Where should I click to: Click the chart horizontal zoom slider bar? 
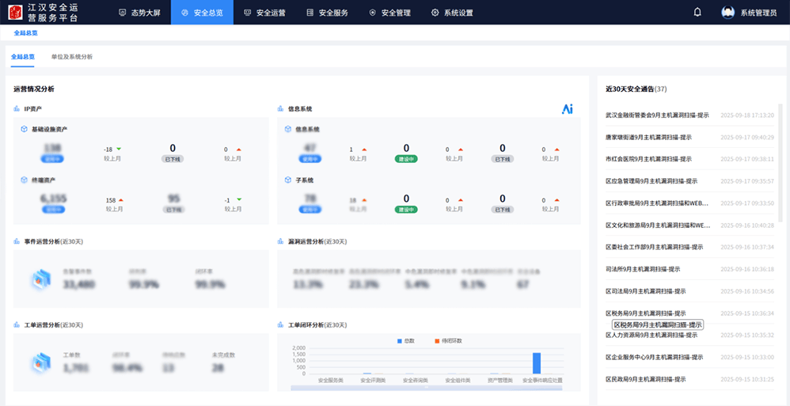[x=427, y=388]
